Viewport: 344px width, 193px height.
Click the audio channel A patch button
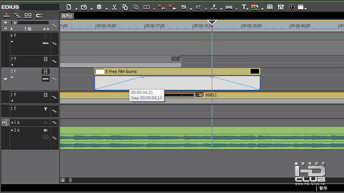pyautogui.click(x=5, y=29)
